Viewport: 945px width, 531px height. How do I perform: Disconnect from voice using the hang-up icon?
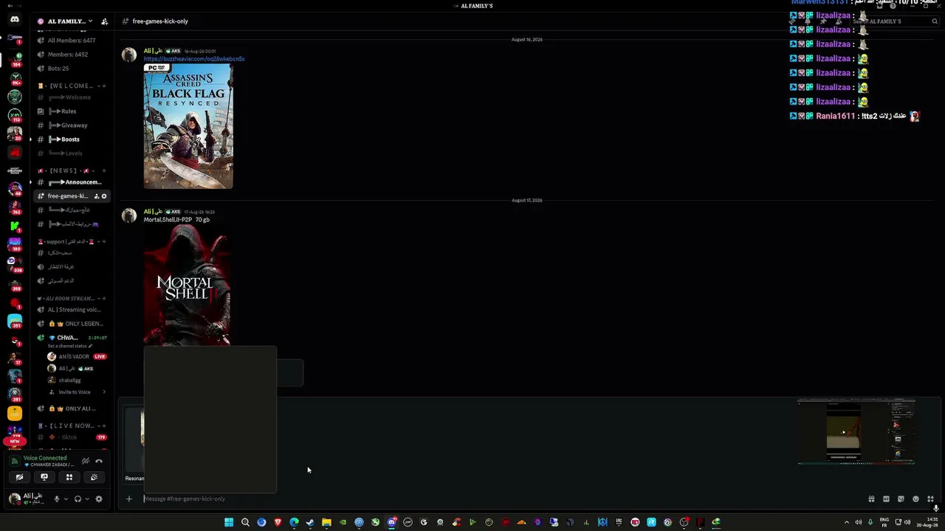[99, 461]
